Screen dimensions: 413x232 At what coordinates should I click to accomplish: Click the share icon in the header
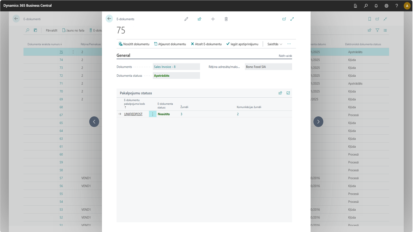point(199,19)
